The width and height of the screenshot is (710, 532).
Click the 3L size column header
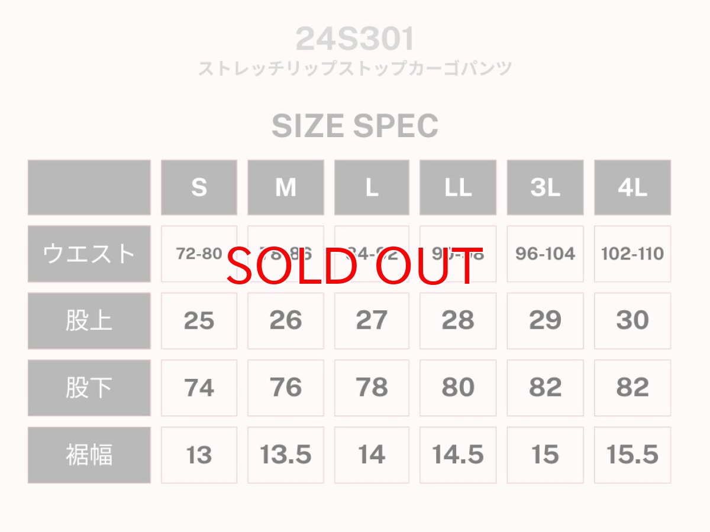pos(545,187)
